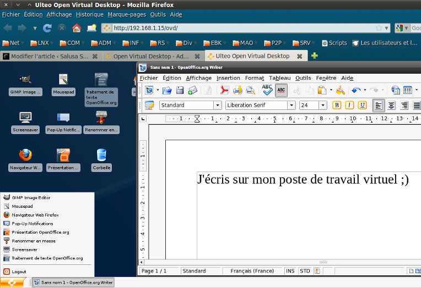Send document as e-mail icon
Viewport: 421px width, 288px height.
click(x=192, y=90)
